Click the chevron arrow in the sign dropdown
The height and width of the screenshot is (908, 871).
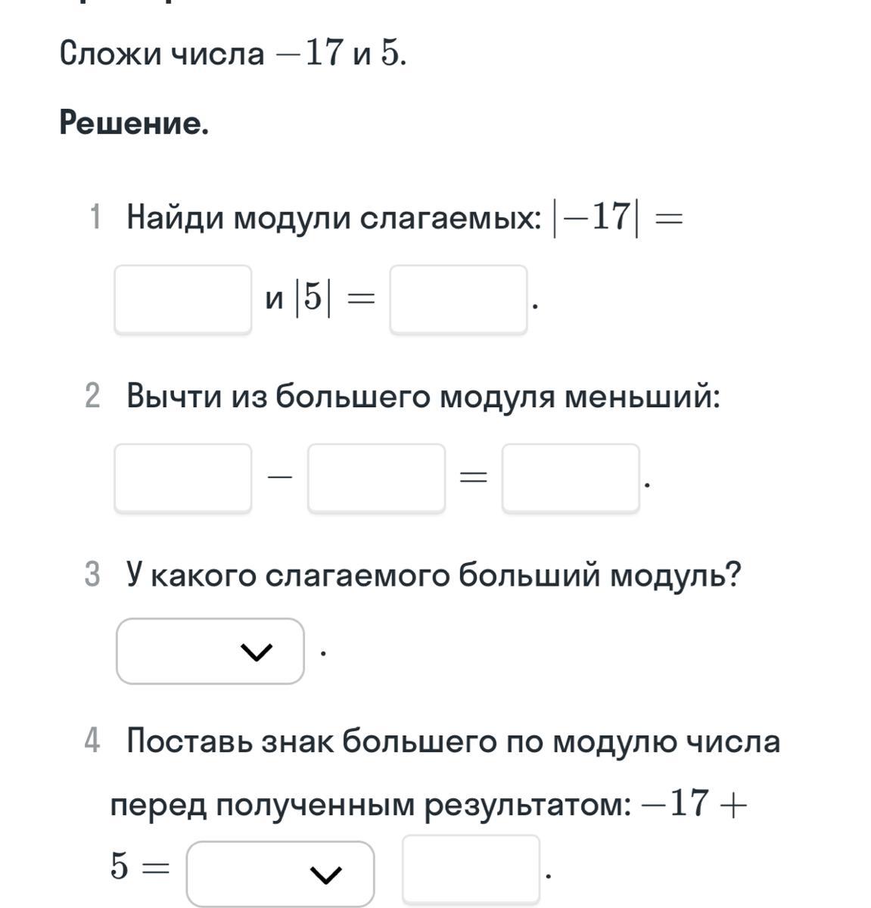[326, 875]
